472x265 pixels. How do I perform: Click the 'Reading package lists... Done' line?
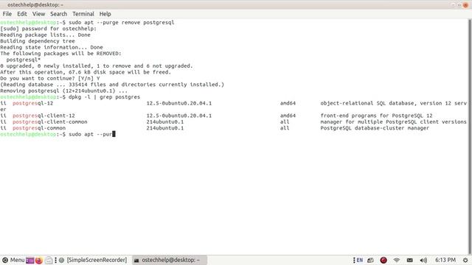pyautogui.click(x=45, y=35)
